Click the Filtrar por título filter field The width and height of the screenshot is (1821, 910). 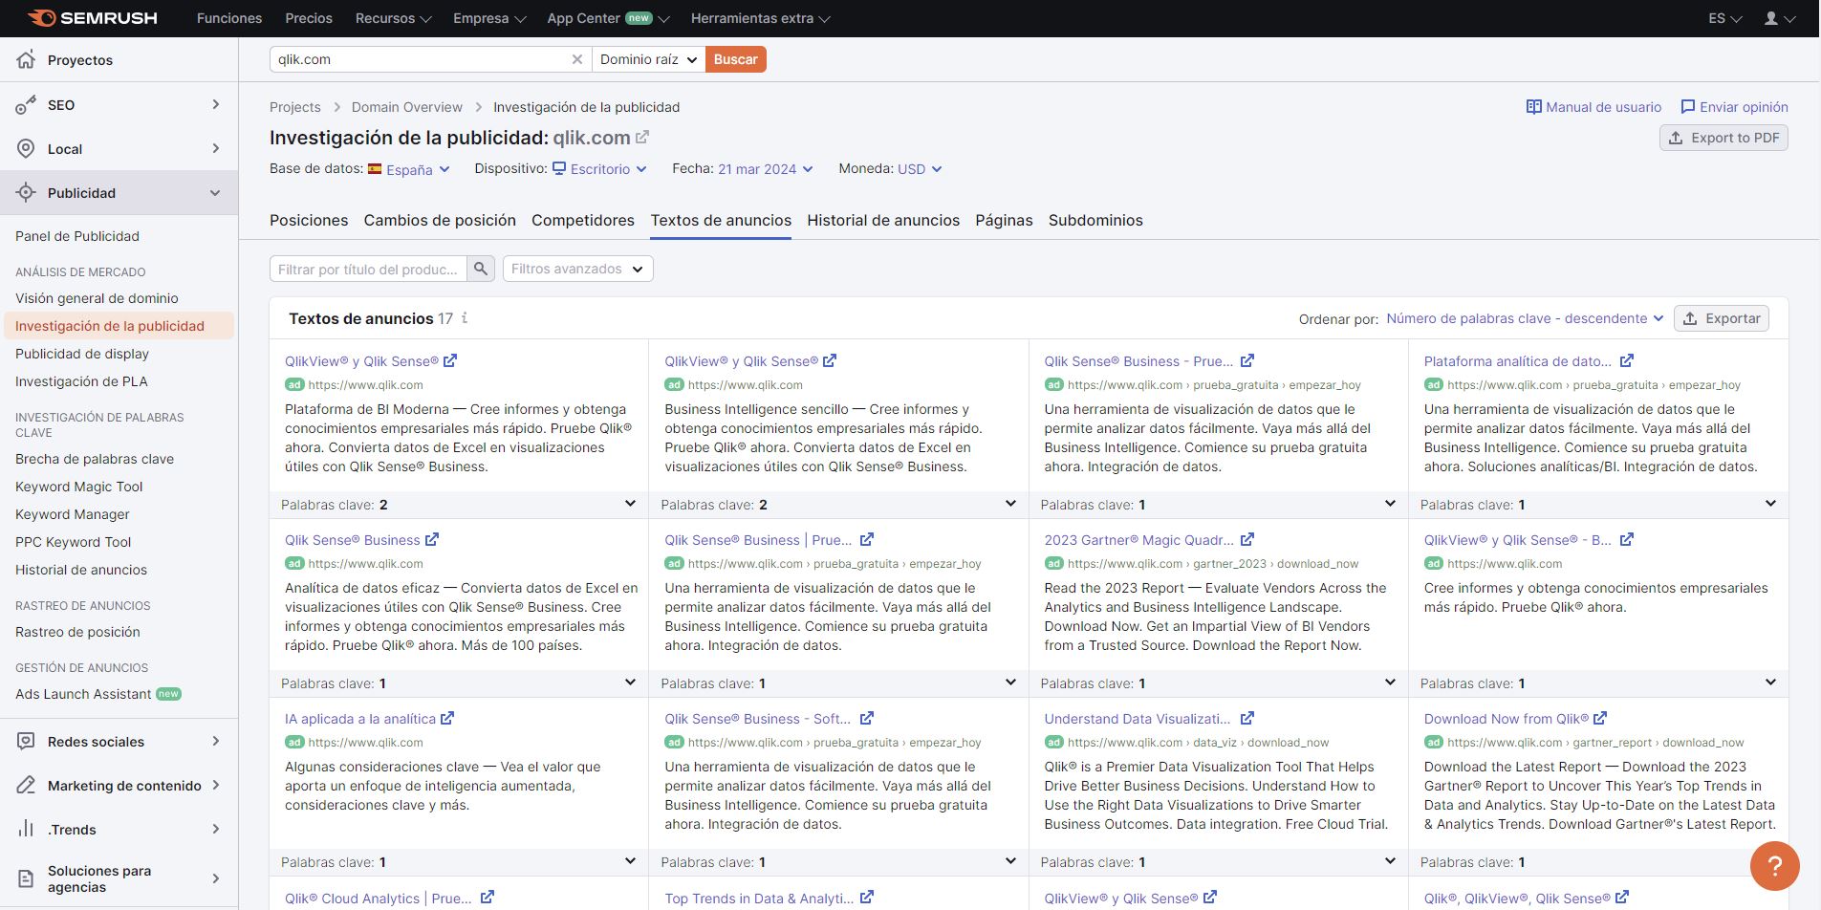click(368, 269)
